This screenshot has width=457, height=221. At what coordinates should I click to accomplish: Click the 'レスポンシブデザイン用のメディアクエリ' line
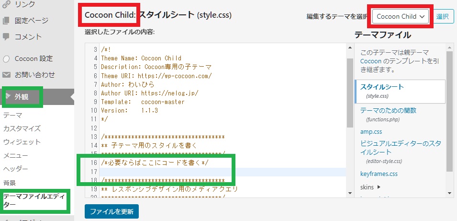pyautogui.click(x=169, y=189)
